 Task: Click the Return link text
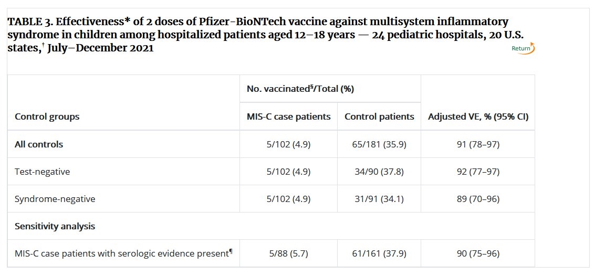click(x=520, y=49)
